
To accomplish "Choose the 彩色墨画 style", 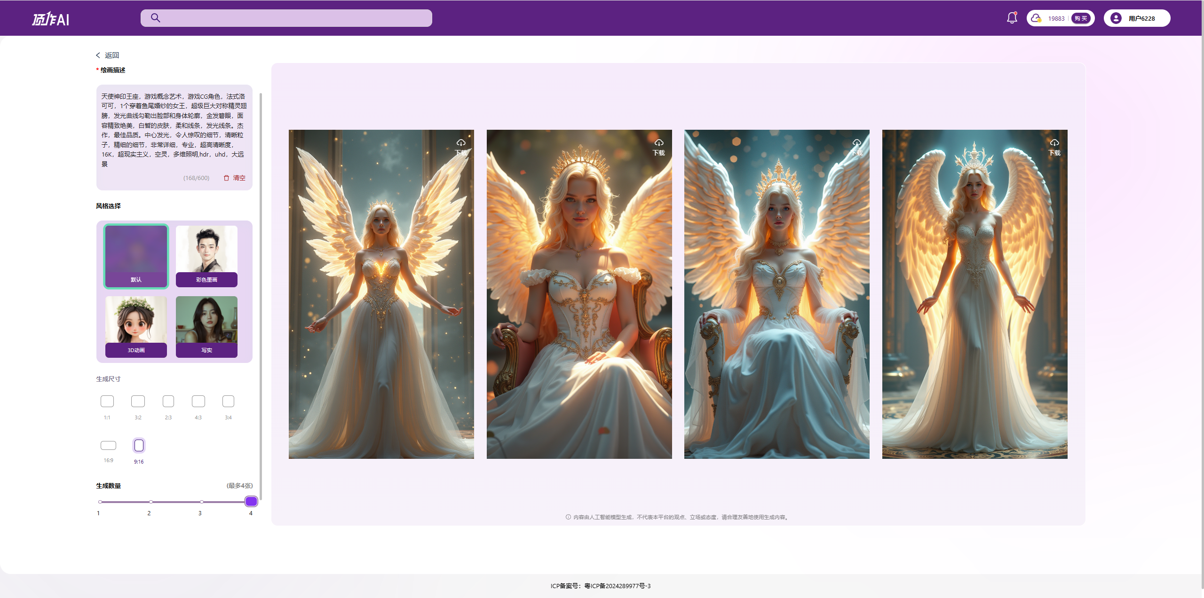I will [x=206, y=256].
